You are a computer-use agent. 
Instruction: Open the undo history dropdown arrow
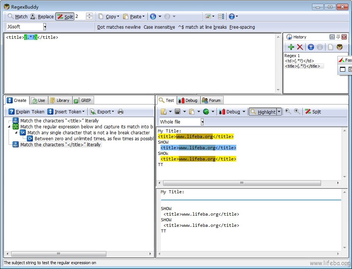pos(160,16)
